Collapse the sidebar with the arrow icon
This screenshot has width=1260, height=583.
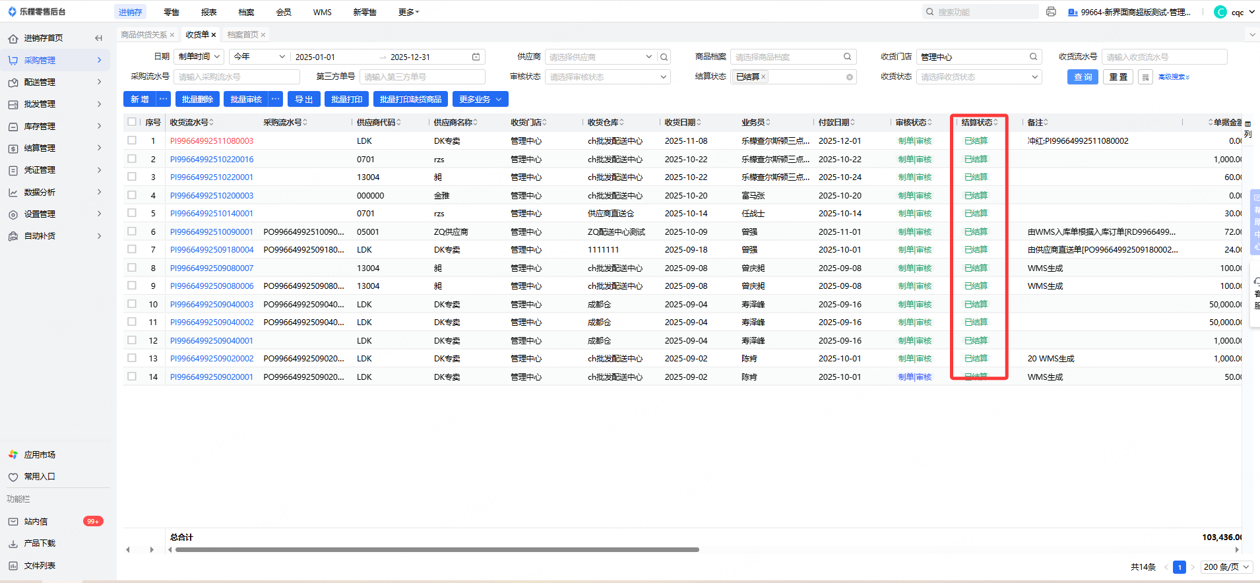[98, 38]
